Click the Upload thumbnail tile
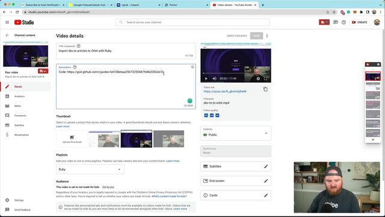Screen dimensions: 385x217 pyautogui.click(x=72, y=139)
